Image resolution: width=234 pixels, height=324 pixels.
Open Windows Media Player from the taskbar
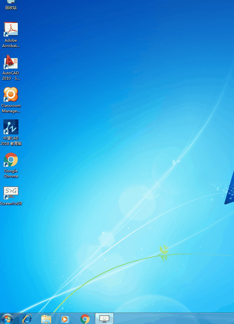[65, 319]
